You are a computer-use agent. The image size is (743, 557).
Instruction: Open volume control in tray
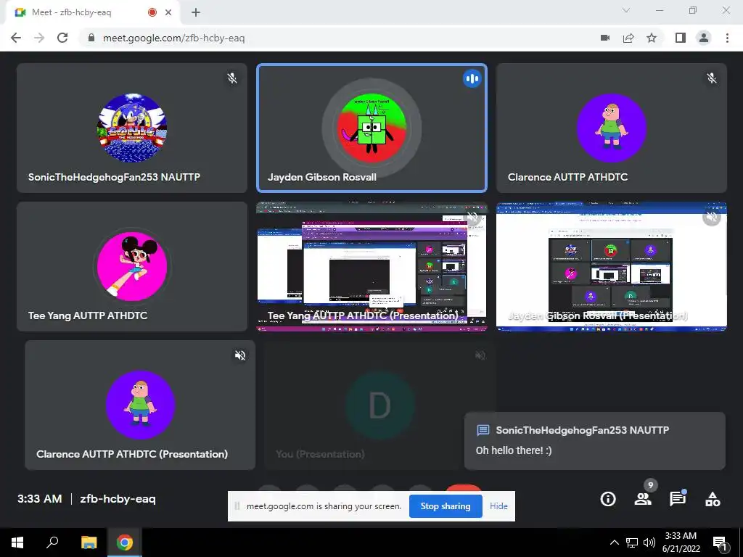pyautogui.click(x=649, y=542)
